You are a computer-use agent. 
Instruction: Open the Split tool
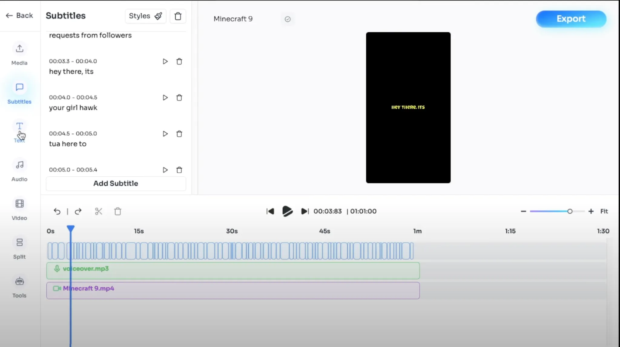19,248
